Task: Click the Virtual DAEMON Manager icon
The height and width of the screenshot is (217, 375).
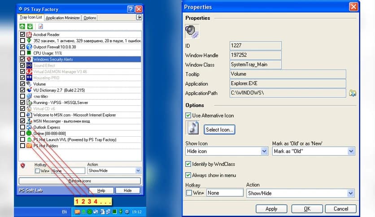Action: [x=29, y=71]
